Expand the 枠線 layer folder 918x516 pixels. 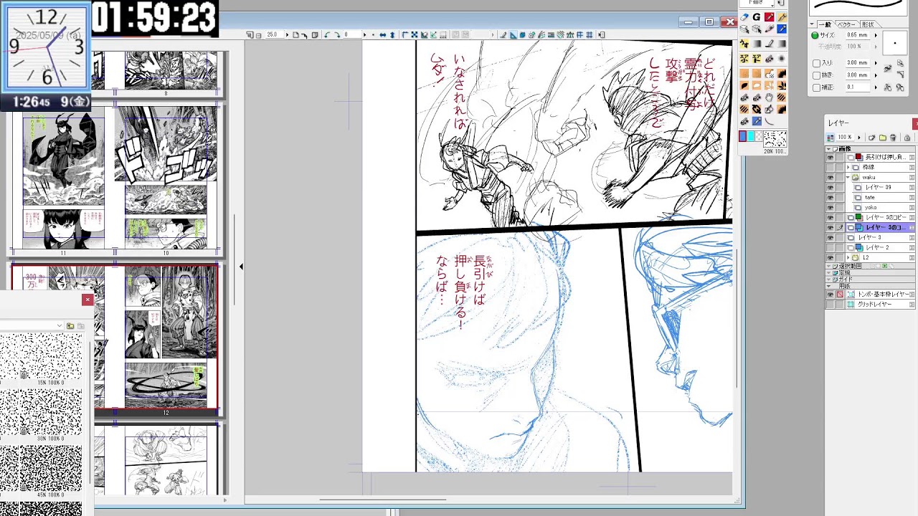[848, 167]
